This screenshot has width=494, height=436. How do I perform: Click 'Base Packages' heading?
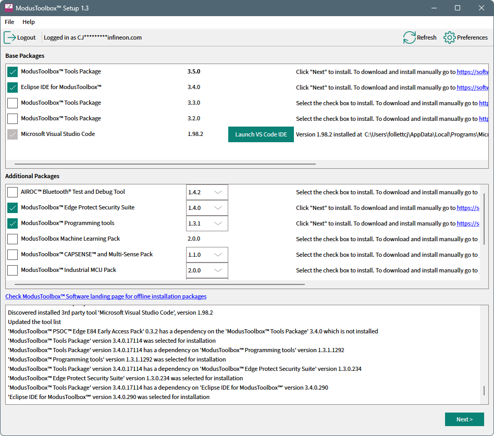coord(24,56)
